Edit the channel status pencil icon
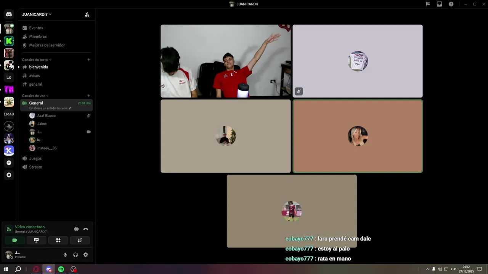This screenshot has height=274, width=488. pos(70,108)
